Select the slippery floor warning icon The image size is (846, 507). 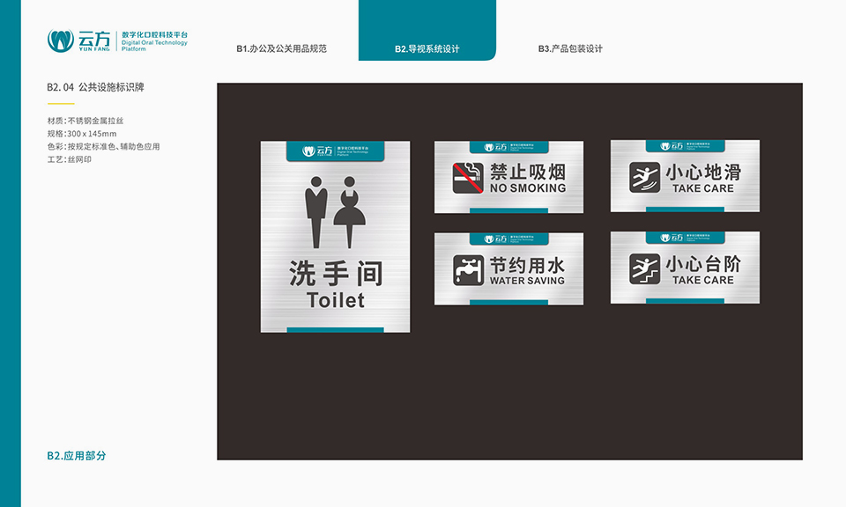tap(644, 177)
